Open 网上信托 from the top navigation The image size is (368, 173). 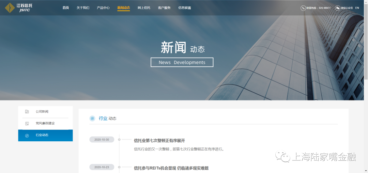(x=144, y=8)
